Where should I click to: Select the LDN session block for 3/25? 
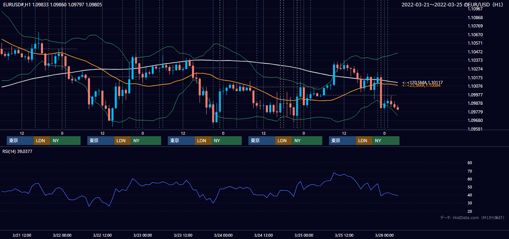364,141
